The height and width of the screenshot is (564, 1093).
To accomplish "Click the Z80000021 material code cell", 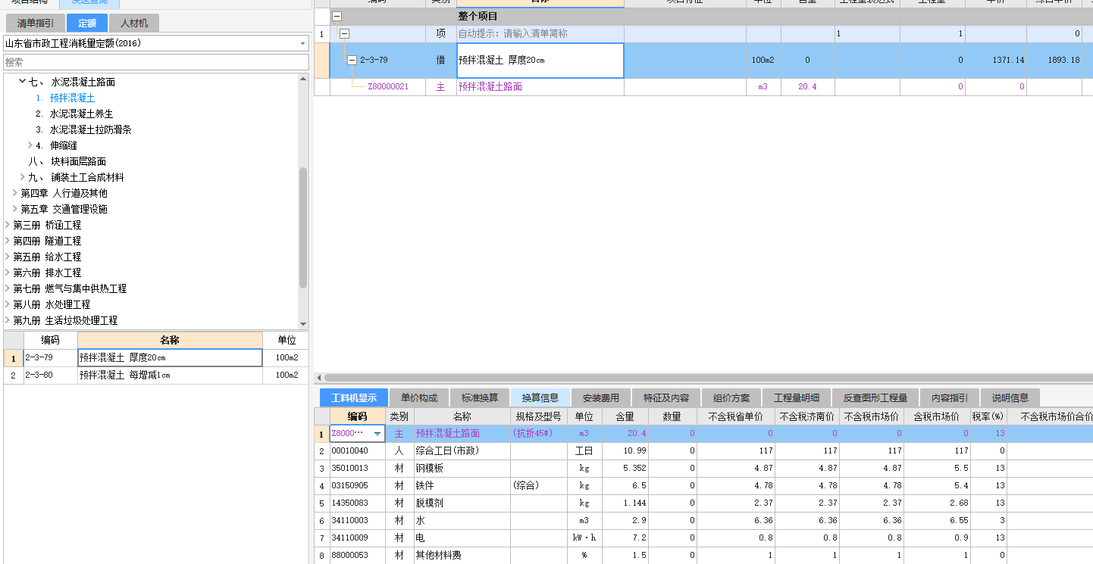I will click(388, 87).
